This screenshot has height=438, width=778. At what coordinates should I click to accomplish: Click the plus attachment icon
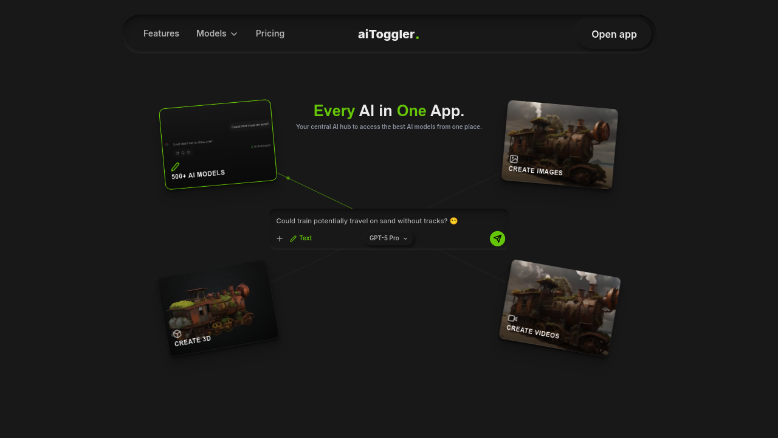pyautogui.click(x=280, y=238)
